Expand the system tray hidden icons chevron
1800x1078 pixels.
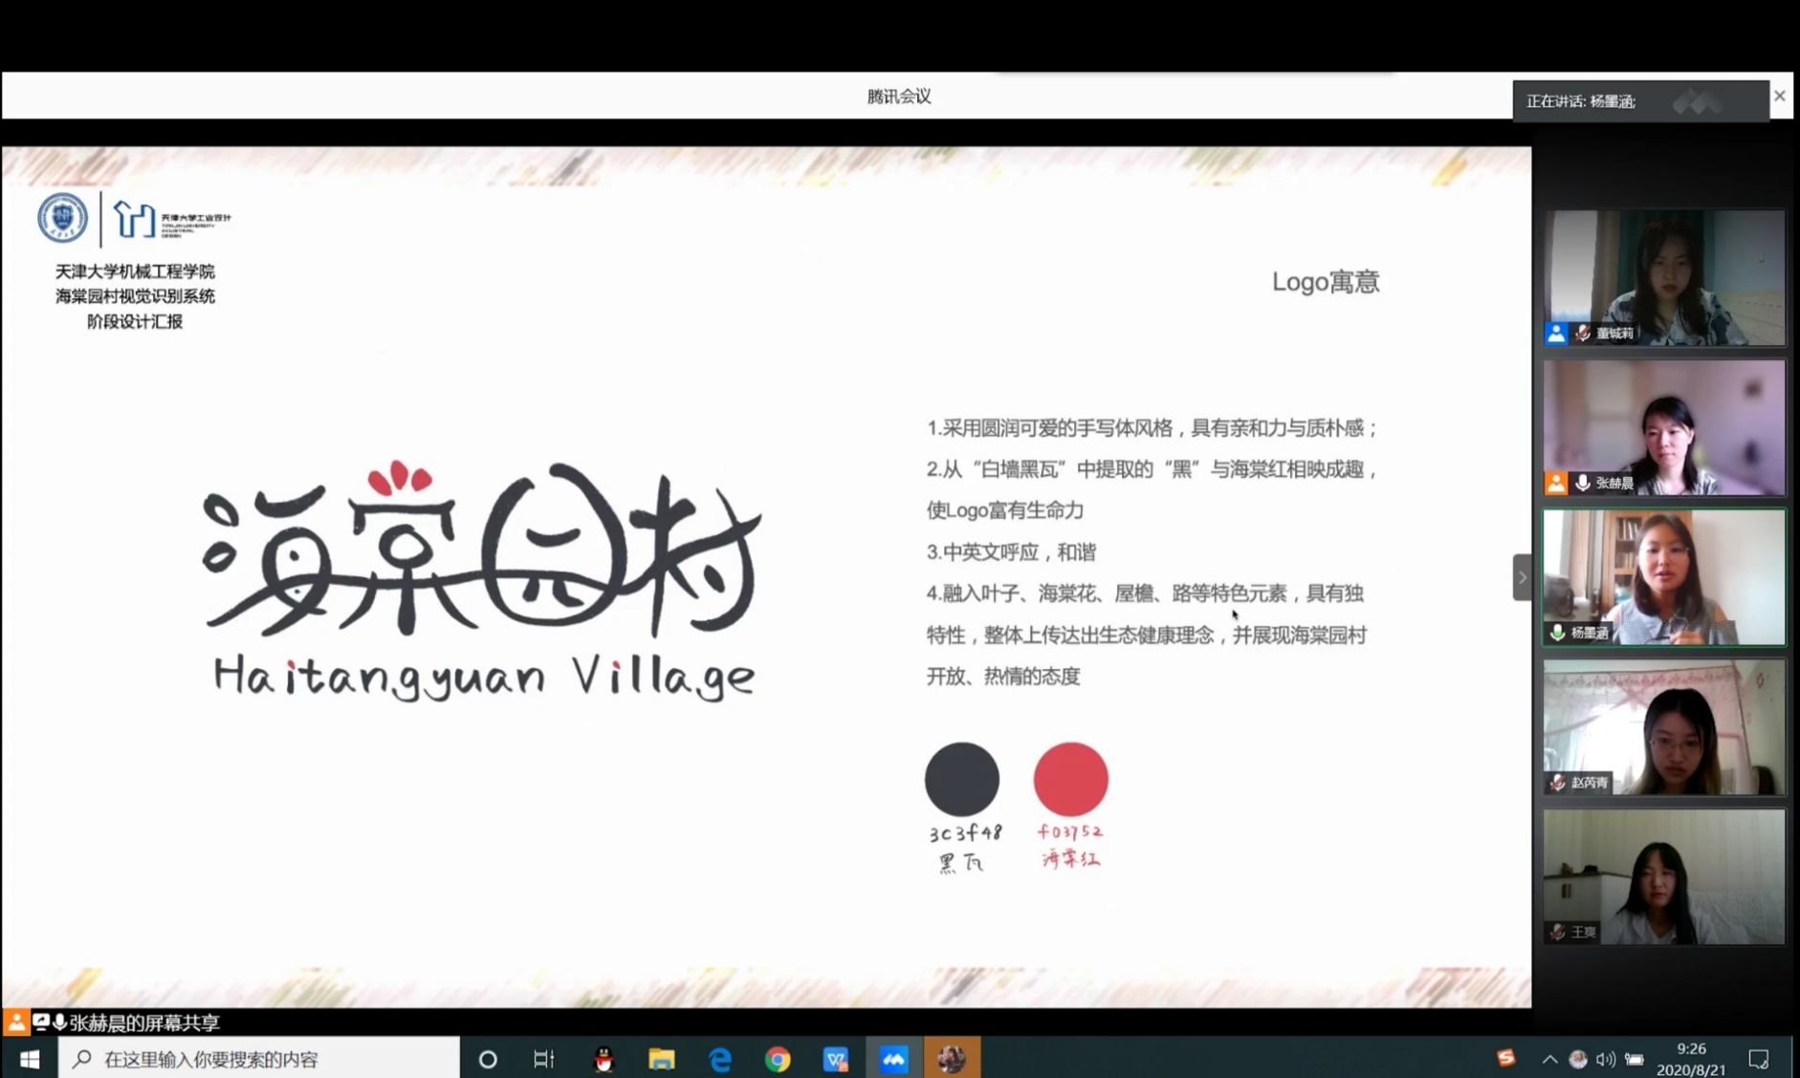pyautogui.click(x=1549, y=1059)
